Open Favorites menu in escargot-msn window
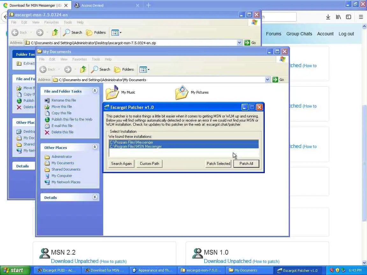The height and width of the screenshot is (275, 367). point(51,22)
